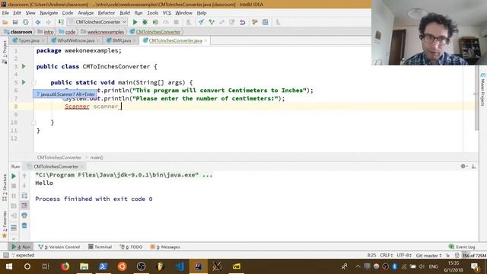Click the Stop square in main toolbar
This screenshot has height=274, width=487.
(x=176, y=22)
